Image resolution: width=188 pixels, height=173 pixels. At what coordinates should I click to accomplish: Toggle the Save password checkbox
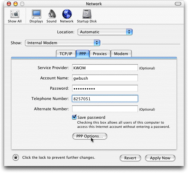click(74, 117)
